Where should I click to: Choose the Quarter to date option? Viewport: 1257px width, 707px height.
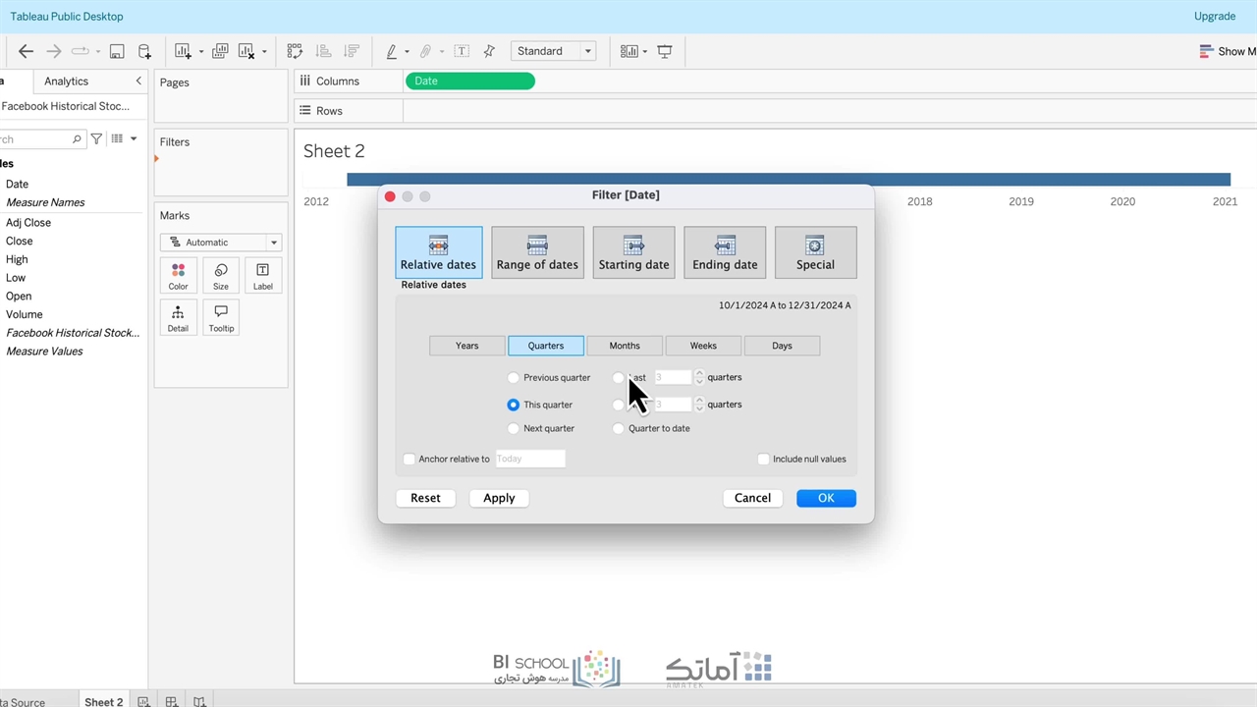(619, 428)
